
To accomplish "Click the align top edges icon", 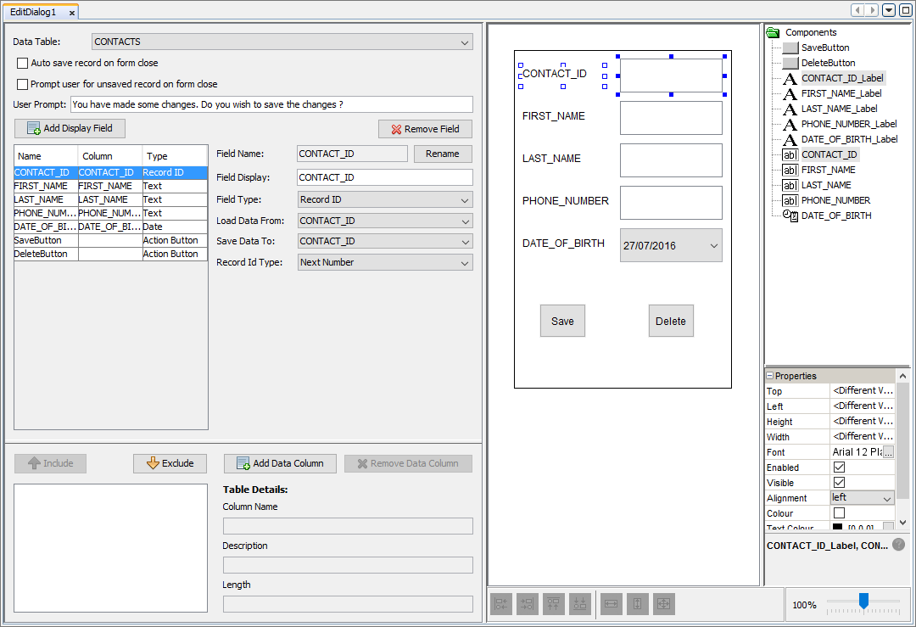I will click(x=553, y=603).
